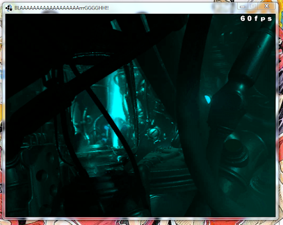Click the round hole in the left metal plate
283x225 pixels.
(42, 175)
